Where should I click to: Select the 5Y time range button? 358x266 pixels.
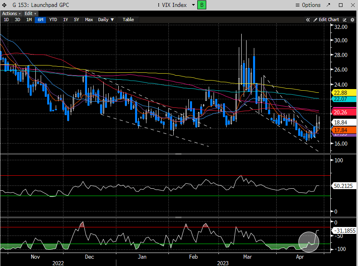76,20
